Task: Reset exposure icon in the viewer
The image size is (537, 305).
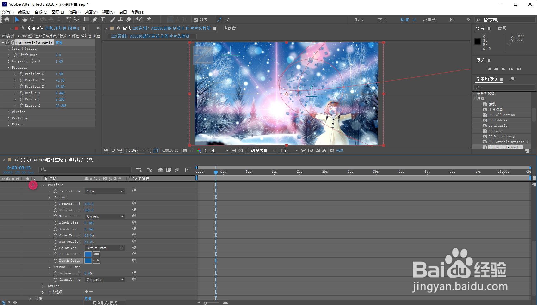Action: [332, 151]
